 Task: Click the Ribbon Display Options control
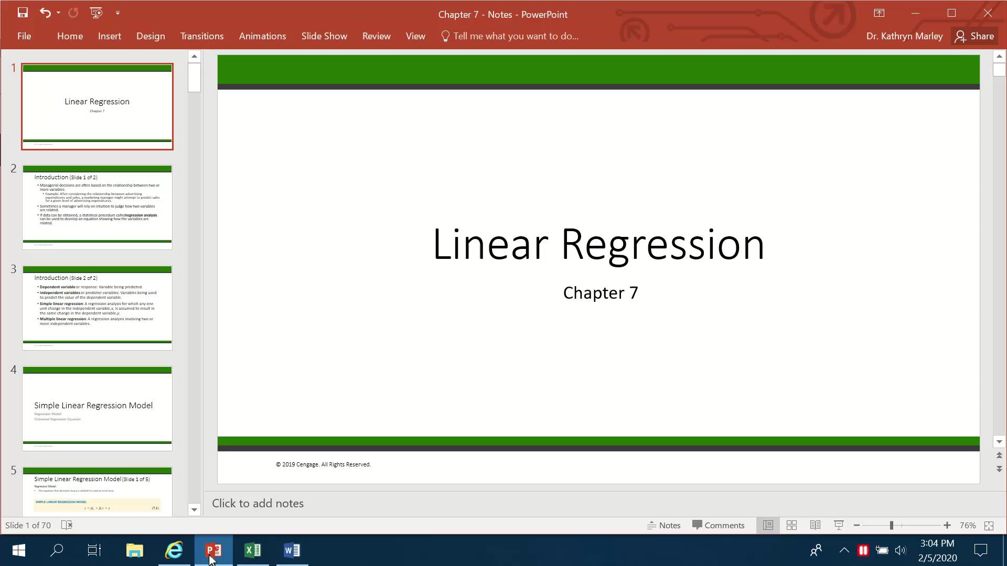pyautogui.click(x=879, y=13)
